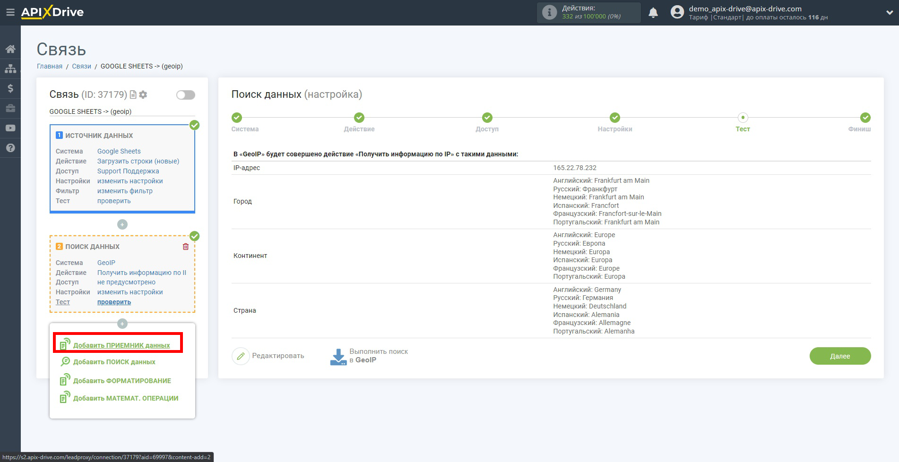Open the help question mark icon
Screen dimensions: 899x462
tap(10, 148)
